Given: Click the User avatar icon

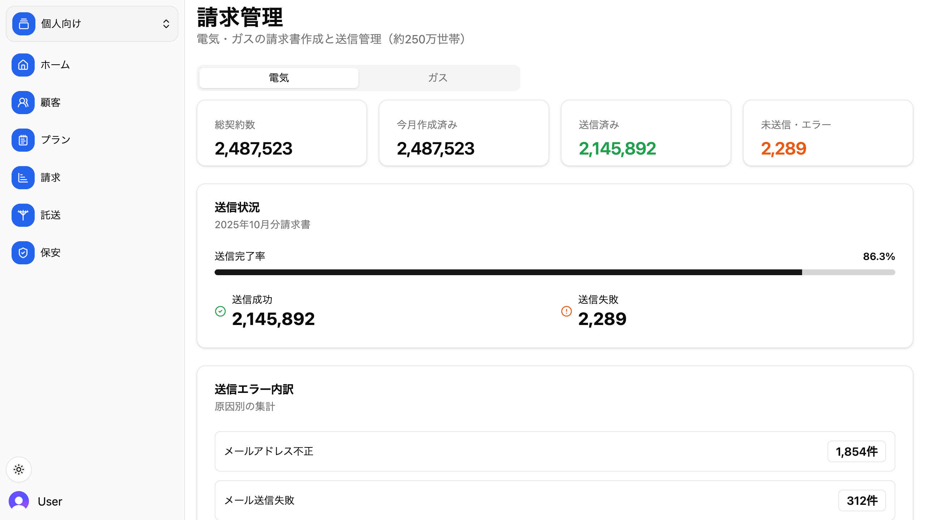Looking at the screenshot, I should (x=19, y=501).
